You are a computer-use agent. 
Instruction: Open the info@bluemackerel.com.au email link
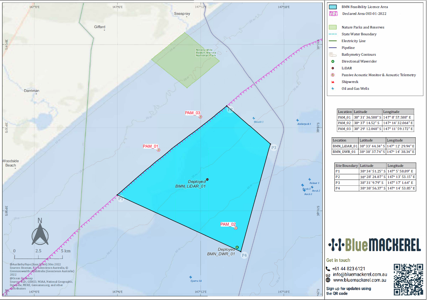pyautogui.click(x=360, y=274)
